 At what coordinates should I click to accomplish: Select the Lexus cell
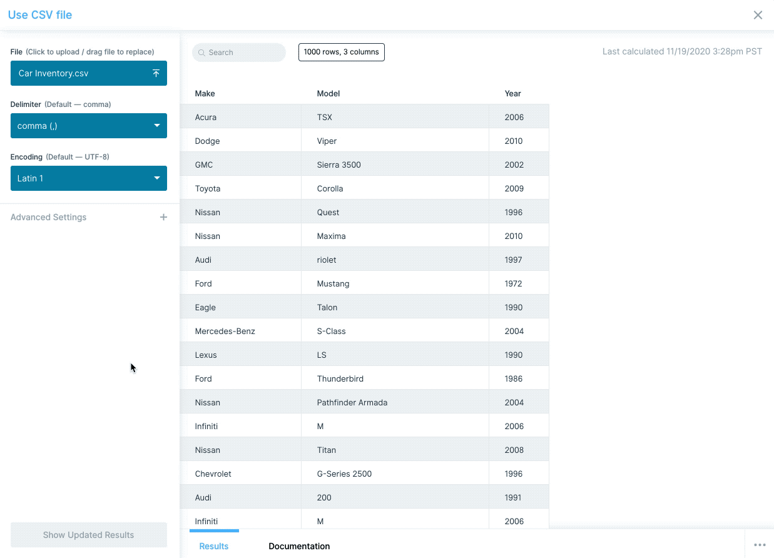[x=241, y=355]
